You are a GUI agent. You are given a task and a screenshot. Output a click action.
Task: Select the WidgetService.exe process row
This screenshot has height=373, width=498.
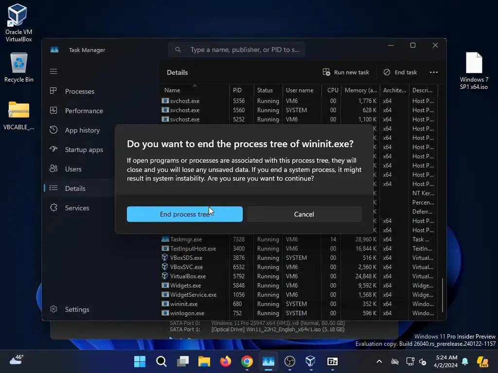(x=299, y=294)
